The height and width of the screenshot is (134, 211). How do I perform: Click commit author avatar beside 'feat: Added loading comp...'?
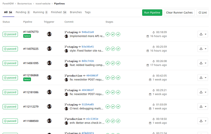(66, 65)
